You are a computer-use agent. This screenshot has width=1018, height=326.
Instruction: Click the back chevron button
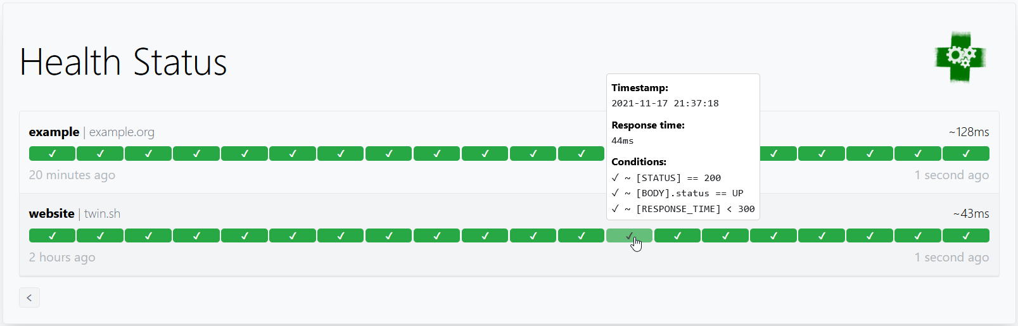(x=29, y=298)
